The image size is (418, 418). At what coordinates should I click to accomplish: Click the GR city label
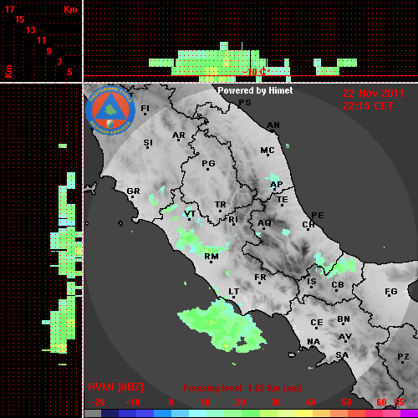point(133,191)
